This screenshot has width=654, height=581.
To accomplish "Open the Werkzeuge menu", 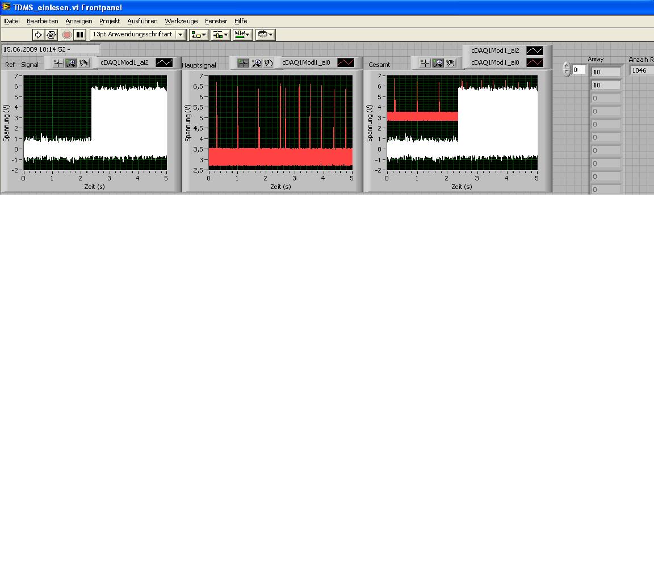I will click(x=181, y=21).
